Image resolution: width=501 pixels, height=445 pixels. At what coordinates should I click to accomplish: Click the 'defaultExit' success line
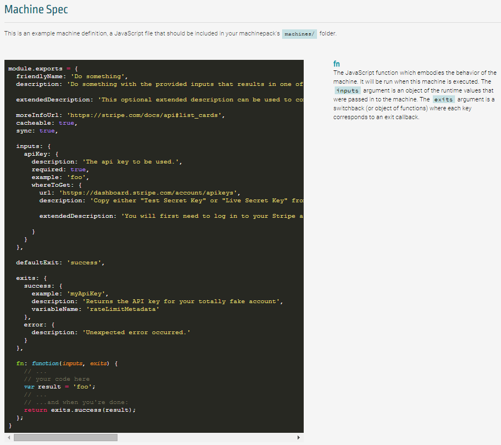click(60, 263)
